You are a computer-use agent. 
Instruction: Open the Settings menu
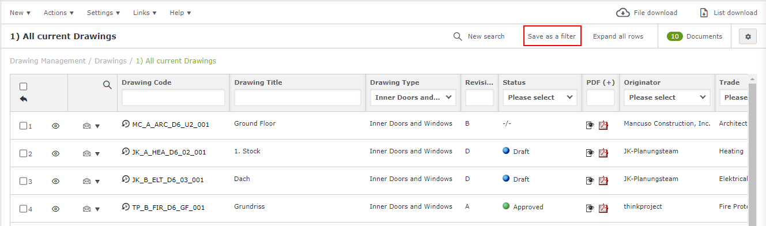coord(104,13)
